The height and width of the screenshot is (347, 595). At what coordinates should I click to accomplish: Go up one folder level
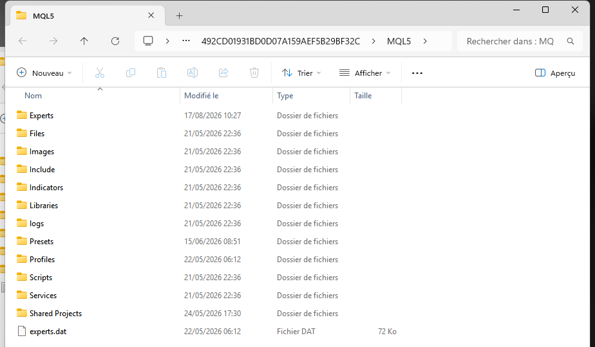point(84,41)
